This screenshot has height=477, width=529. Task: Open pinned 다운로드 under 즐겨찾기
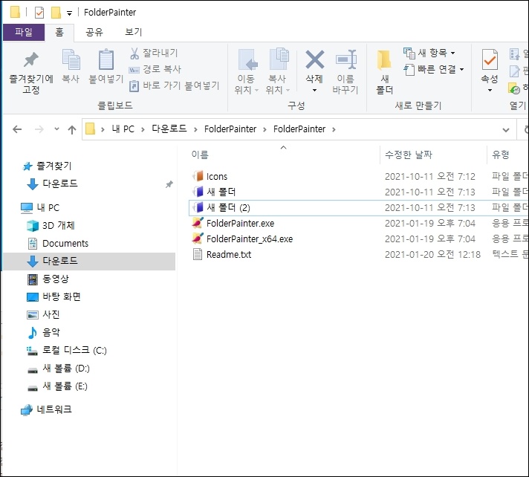pos(59,184)
